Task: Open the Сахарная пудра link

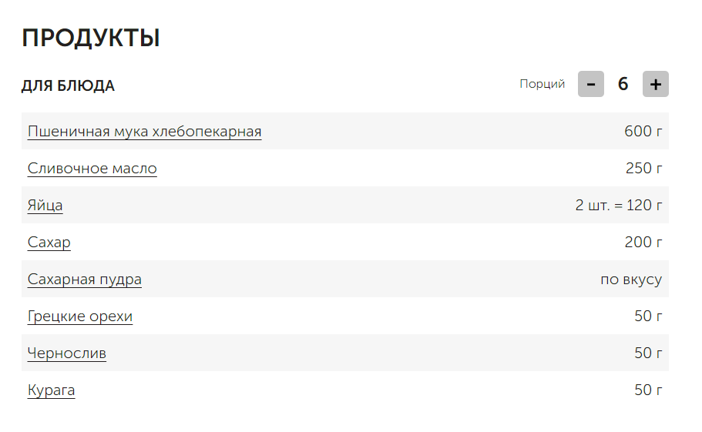Action: coord(84,280)
